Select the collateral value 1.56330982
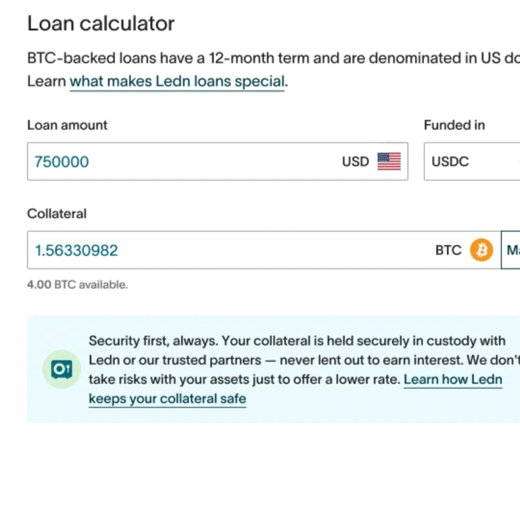This screenshot has width=520, height=520. point(76,250)
